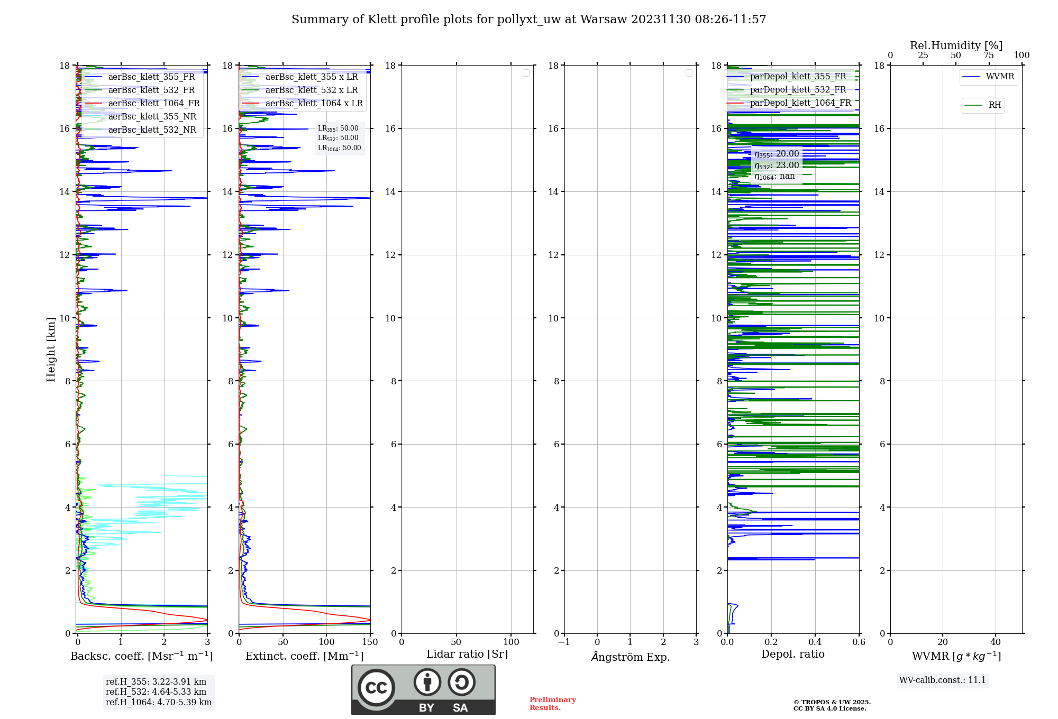The image size is (1058, 719).
Task: Click the BY label on license badge
Action: (x=426, y=708)
